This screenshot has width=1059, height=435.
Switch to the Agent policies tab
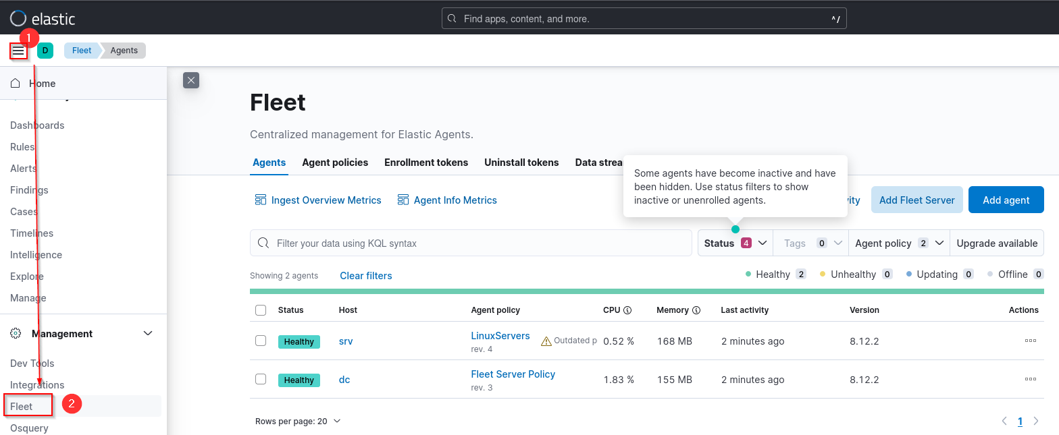pos(335,163)
